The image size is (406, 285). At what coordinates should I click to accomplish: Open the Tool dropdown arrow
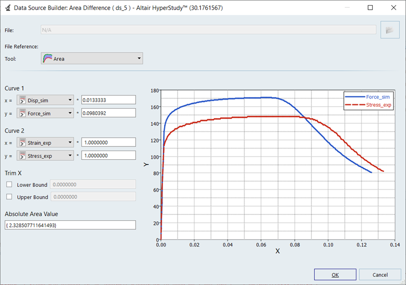139,59
